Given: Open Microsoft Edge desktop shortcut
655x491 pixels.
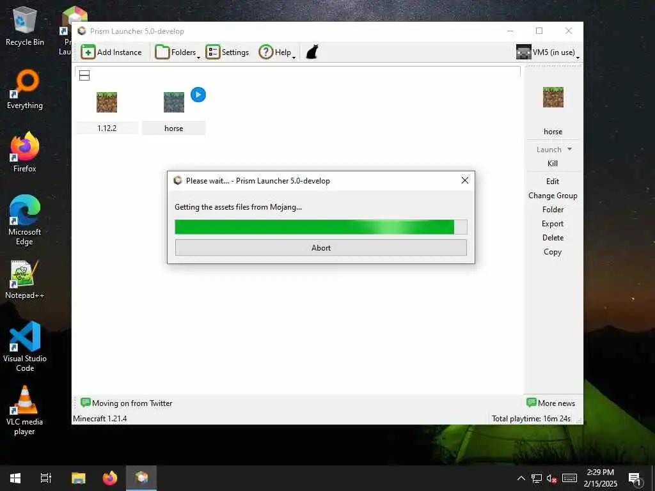Looking at the screenshot, I should pyautogui.click(x=25, y=220).
